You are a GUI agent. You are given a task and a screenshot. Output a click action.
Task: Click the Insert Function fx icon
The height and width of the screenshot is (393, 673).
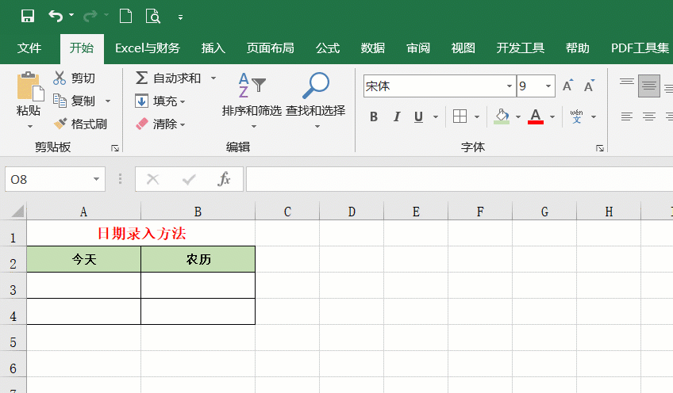[x=225, y=179]
